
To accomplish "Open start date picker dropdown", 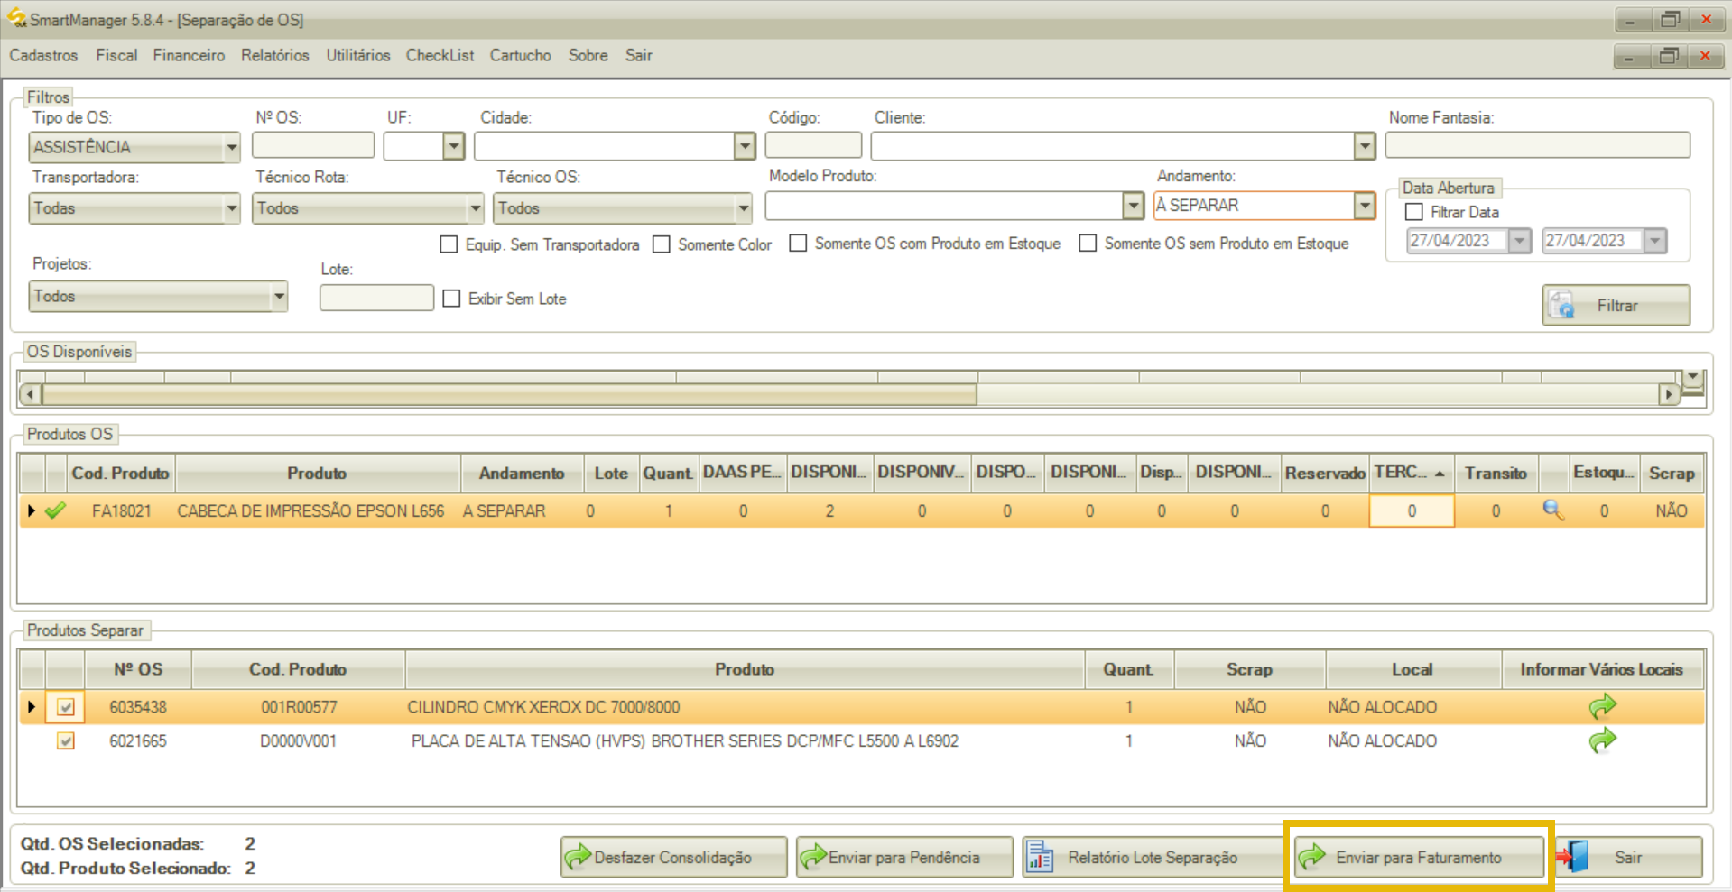I will (x=1520, y=241).
